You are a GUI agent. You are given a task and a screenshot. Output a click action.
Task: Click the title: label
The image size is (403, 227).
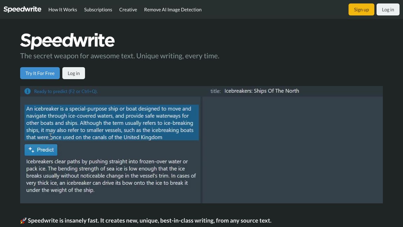215,91
